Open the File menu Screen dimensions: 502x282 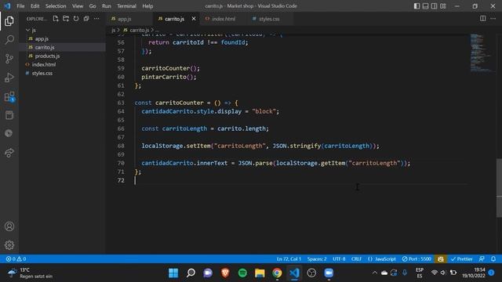tap(20, 6)
